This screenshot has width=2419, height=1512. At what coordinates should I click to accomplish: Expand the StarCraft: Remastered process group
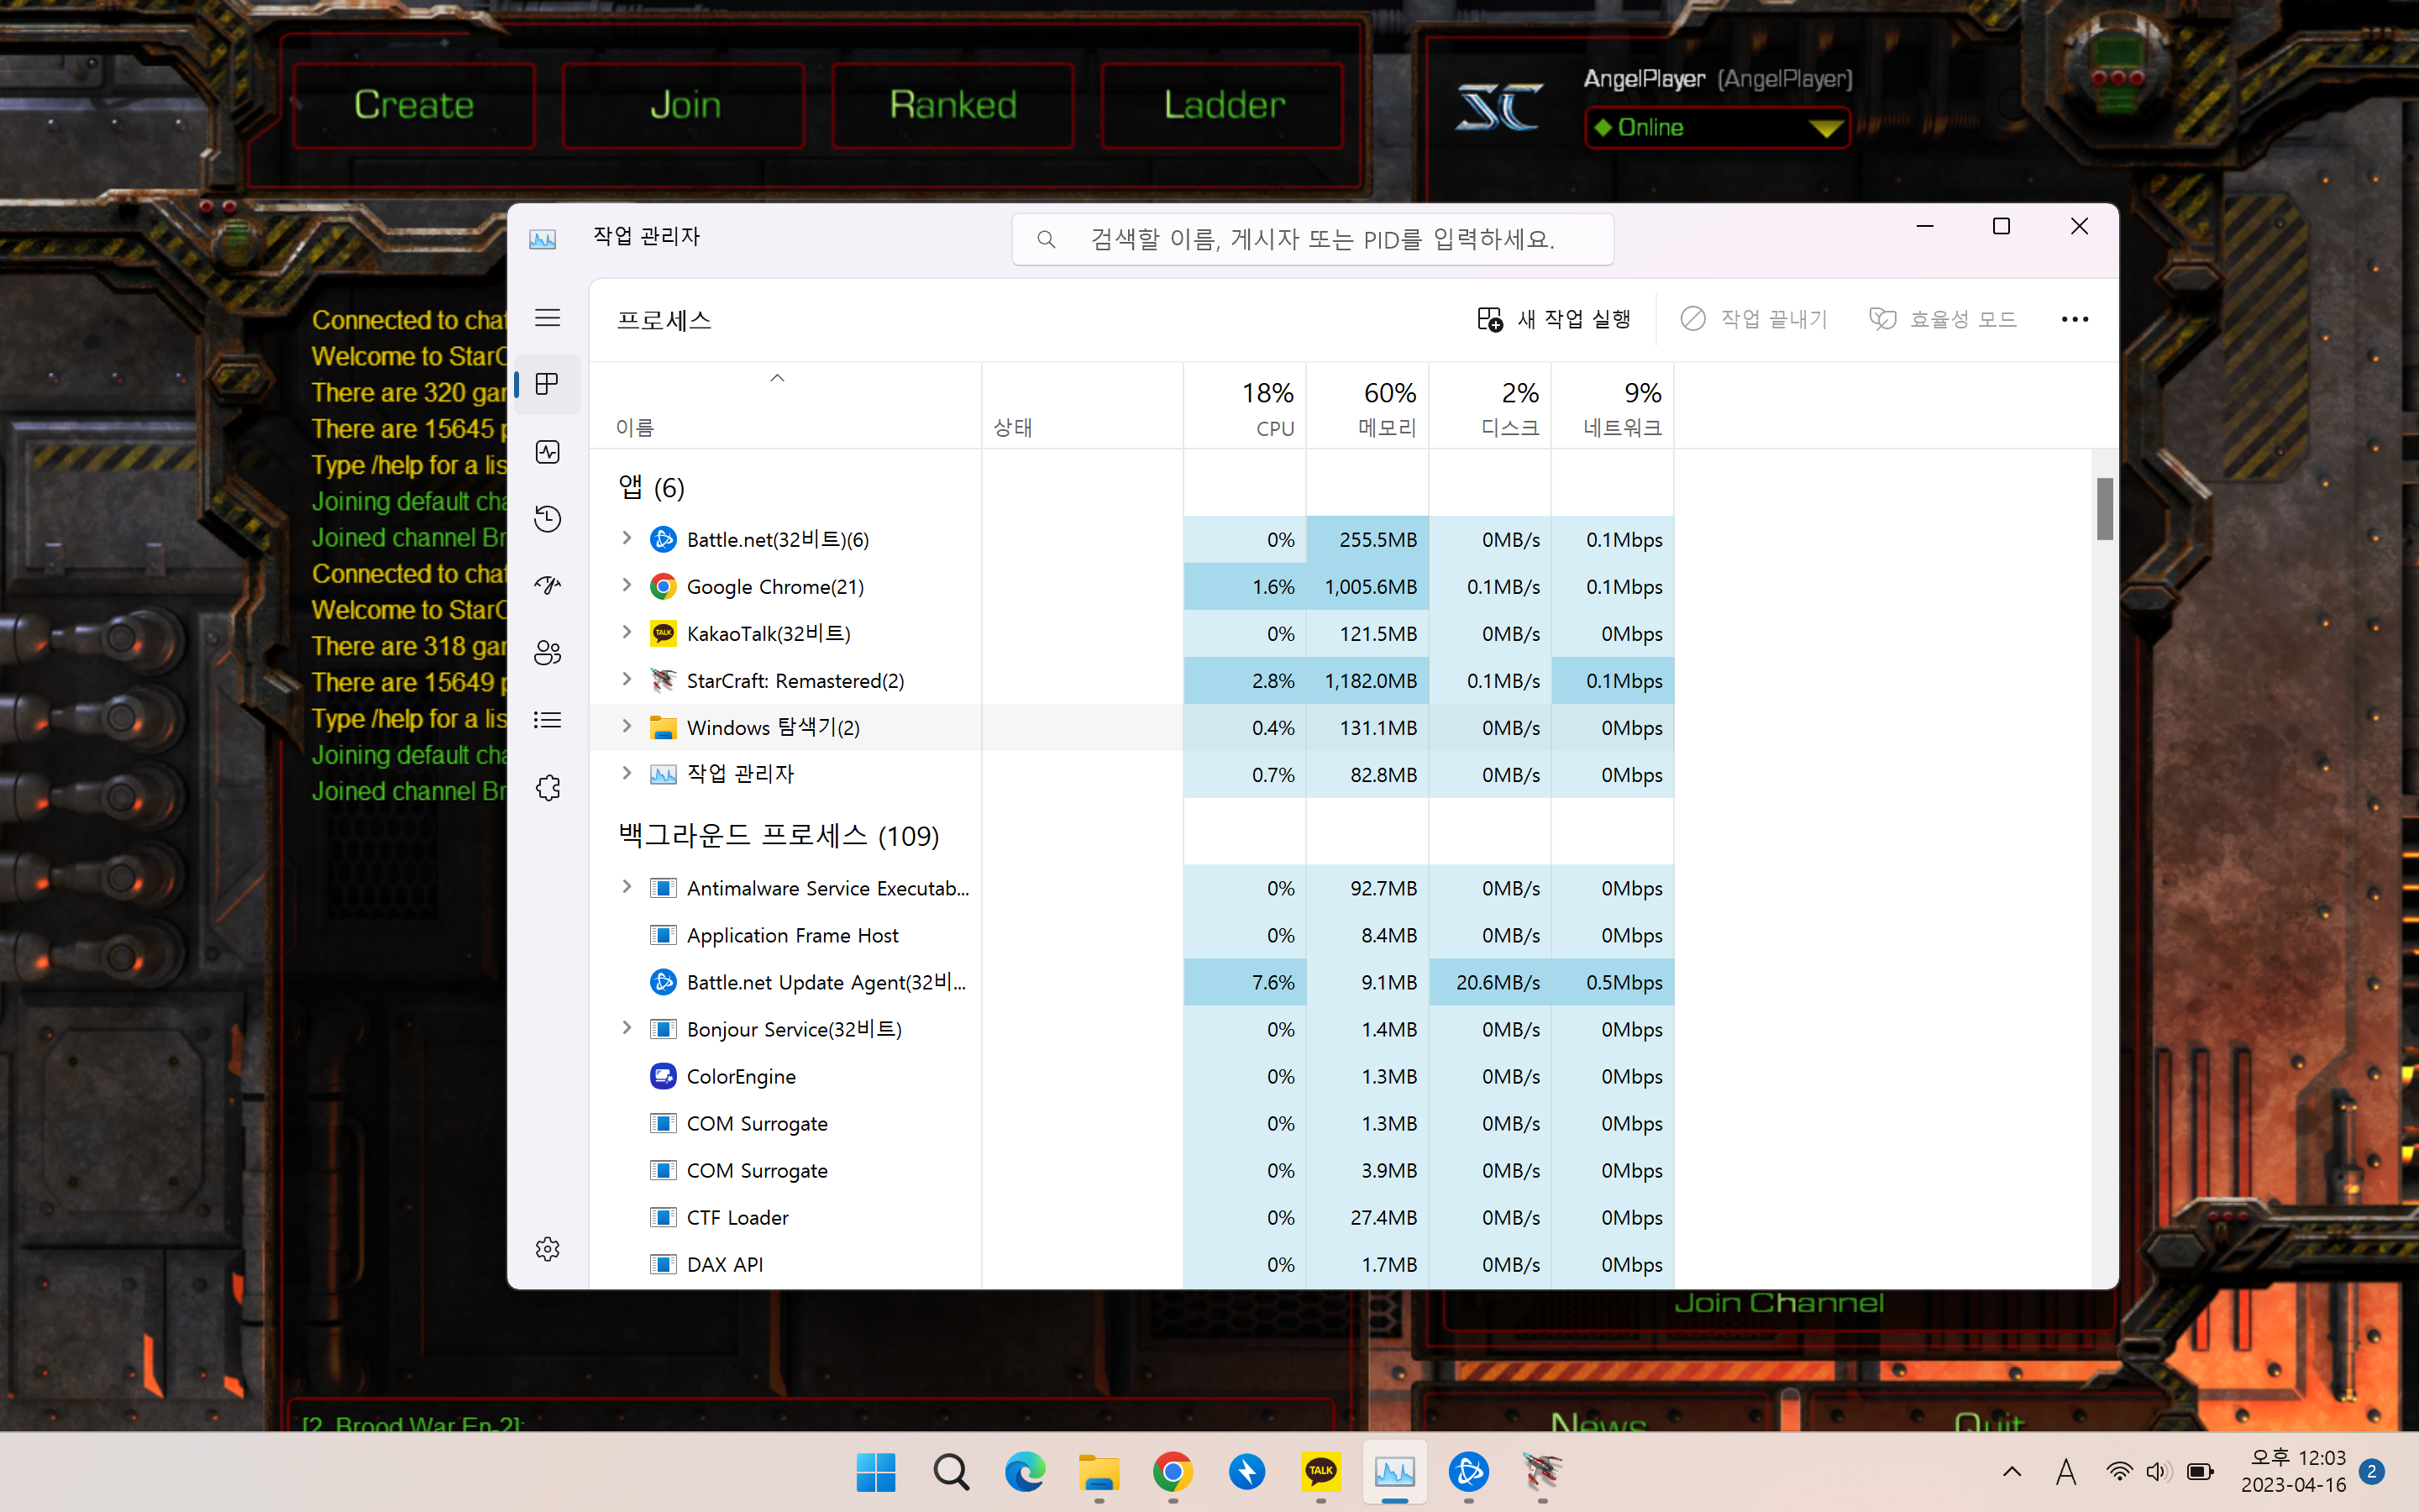627,680
